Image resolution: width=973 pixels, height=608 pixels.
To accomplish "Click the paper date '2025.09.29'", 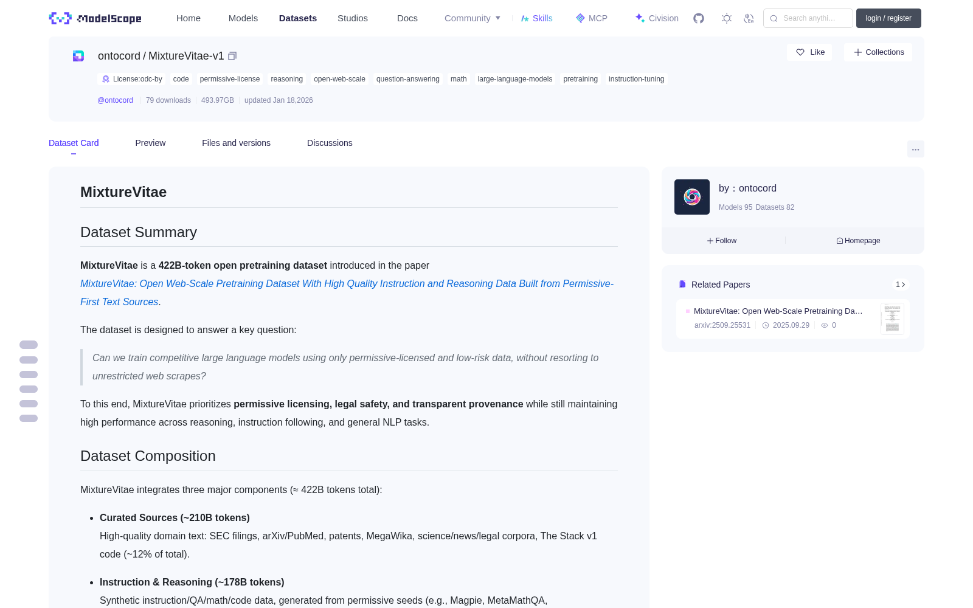I will [x=791, y=325].
